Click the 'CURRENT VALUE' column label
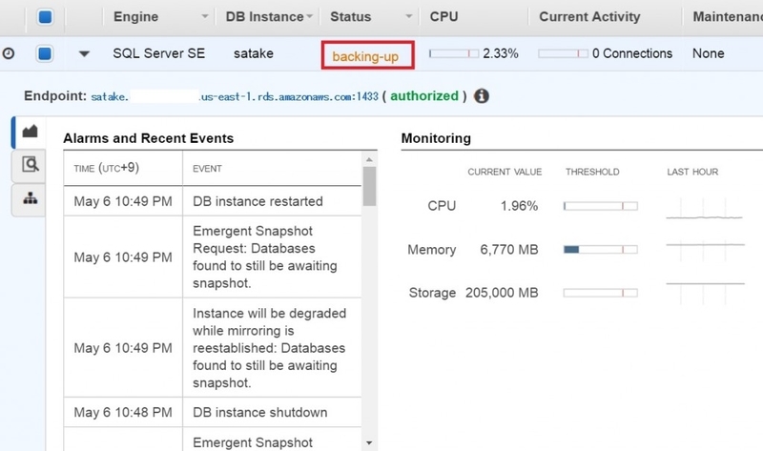Viewport: 763px width, 451px height. [505, 172]
